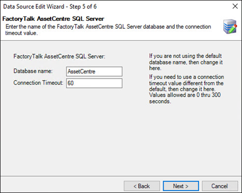The height and width of the screenshot is (193, 242).
Task: Focus the Connection Timeout field
Action: (94, 83)
